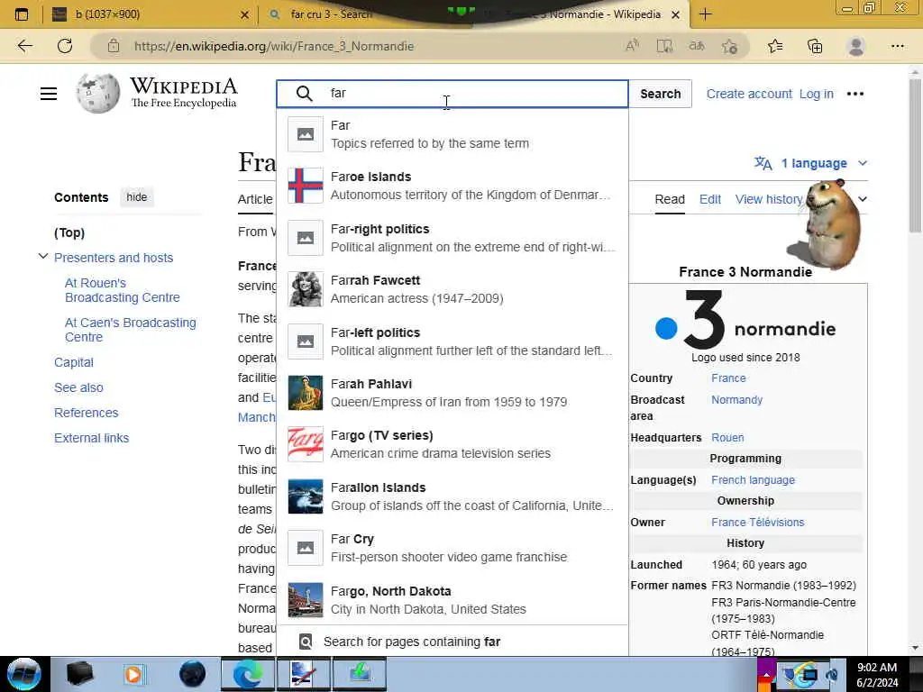Screen dimensions: 923x692
Task: Hide the Contents sidebar
Action: pyautogui.click(x=137, y=197)
